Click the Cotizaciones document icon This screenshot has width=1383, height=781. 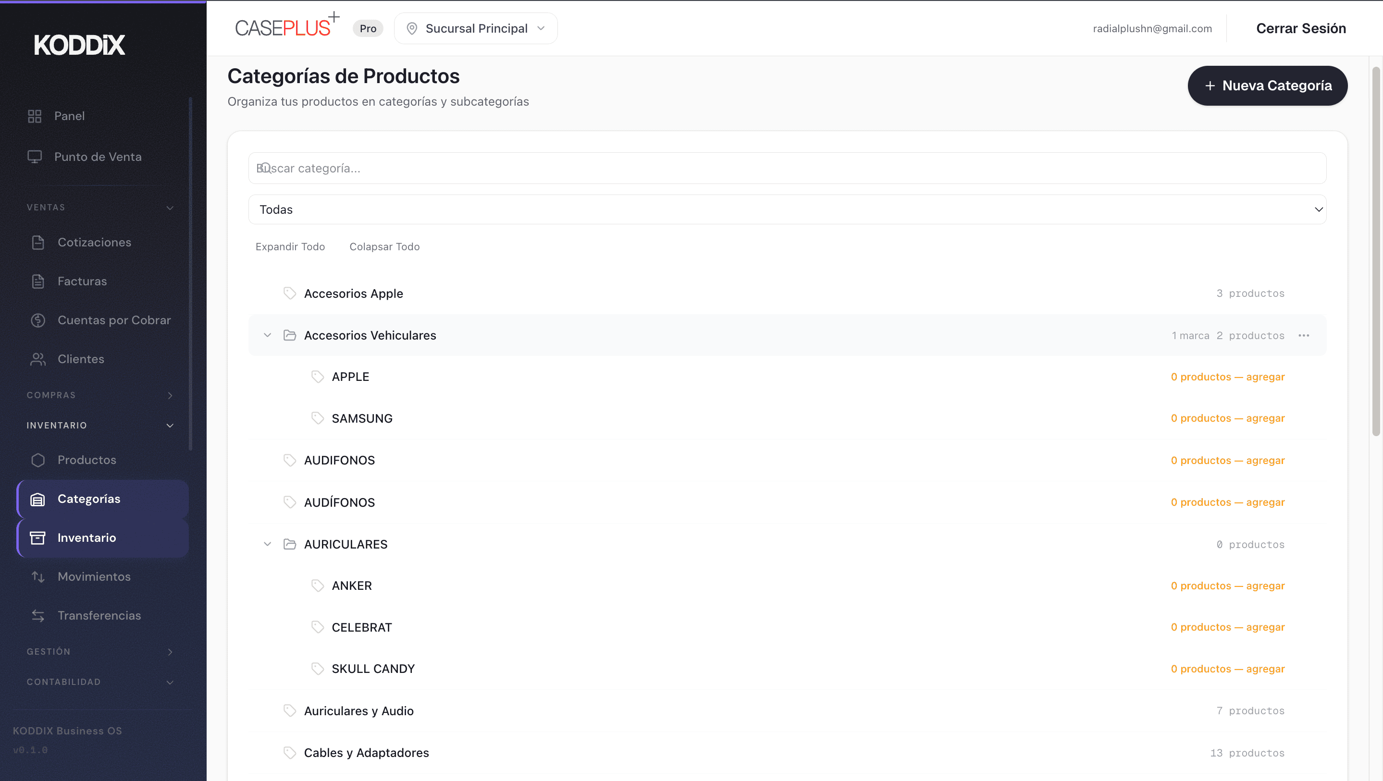[38, 243]
